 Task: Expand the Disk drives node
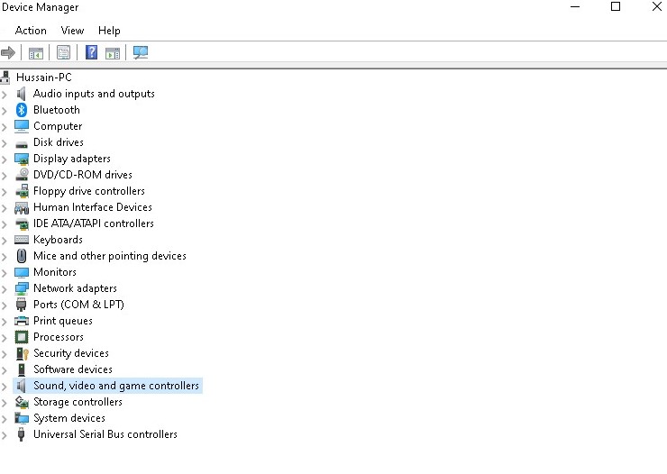pos(5,142)
